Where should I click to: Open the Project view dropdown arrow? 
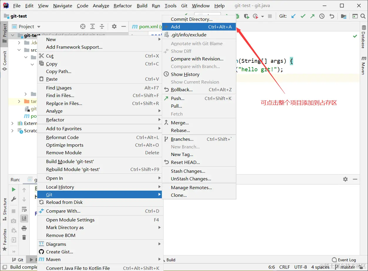[x=39, y=27]
